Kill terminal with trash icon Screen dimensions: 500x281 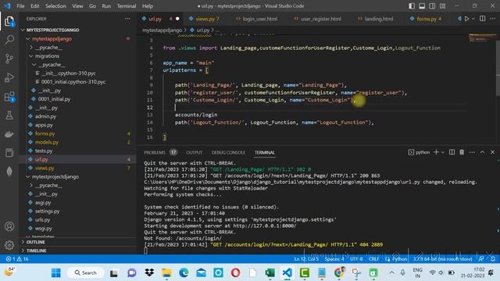[462, 152]
